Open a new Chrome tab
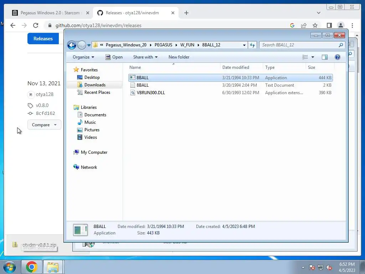Viewport: 365px width, 274px height. point(186,13)
